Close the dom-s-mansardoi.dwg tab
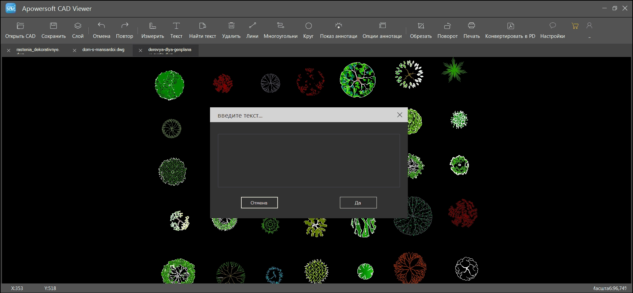The width and height of the screenshot is (633, 293). pyautogui.click(x=75, y=50)
